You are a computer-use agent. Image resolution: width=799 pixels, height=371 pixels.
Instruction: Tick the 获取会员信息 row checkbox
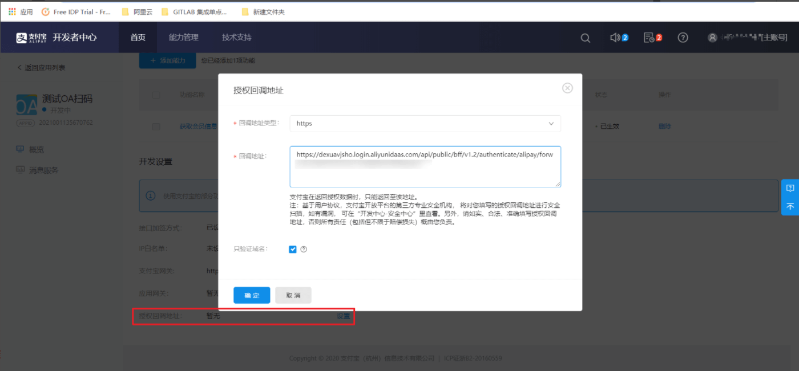[x=156, y=127]
